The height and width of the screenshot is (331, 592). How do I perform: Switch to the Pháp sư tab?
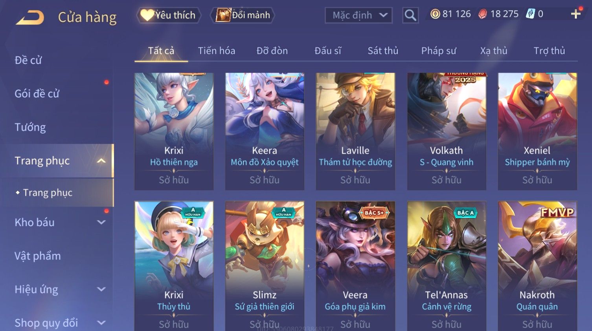click(439, 51)
